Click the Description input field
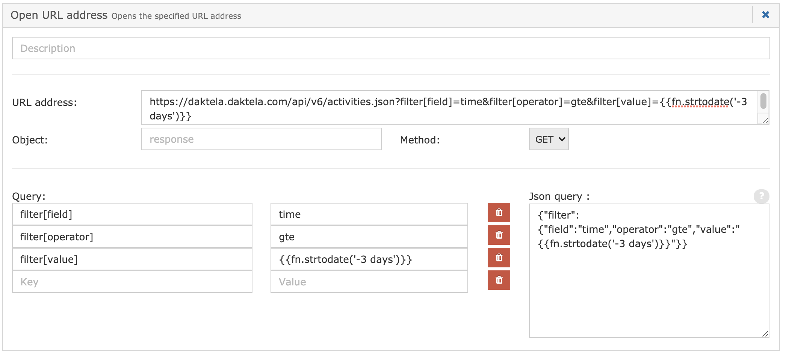This screenshot has height=356, width=786. [391, 48]
